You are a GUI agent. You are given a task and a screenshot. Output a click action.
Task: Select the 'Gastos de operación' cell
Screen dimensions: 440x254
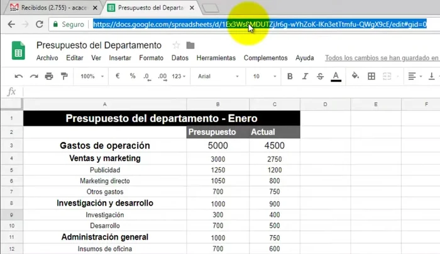point(105,145)
